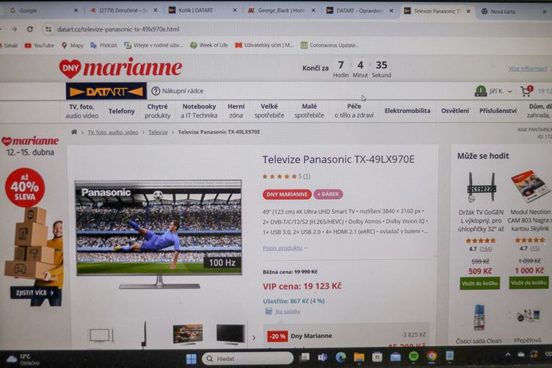
Task: Open Coronavirus Update bookmark
Action: point(330,46)
